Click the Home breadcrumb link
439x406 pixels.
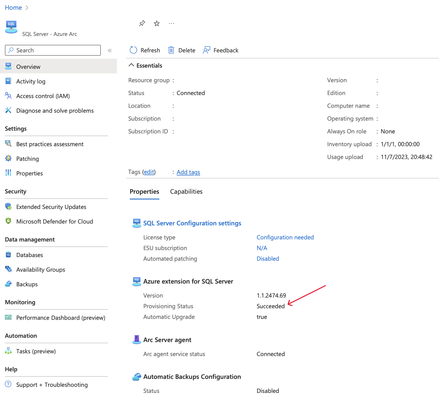(x=13, y=8)
